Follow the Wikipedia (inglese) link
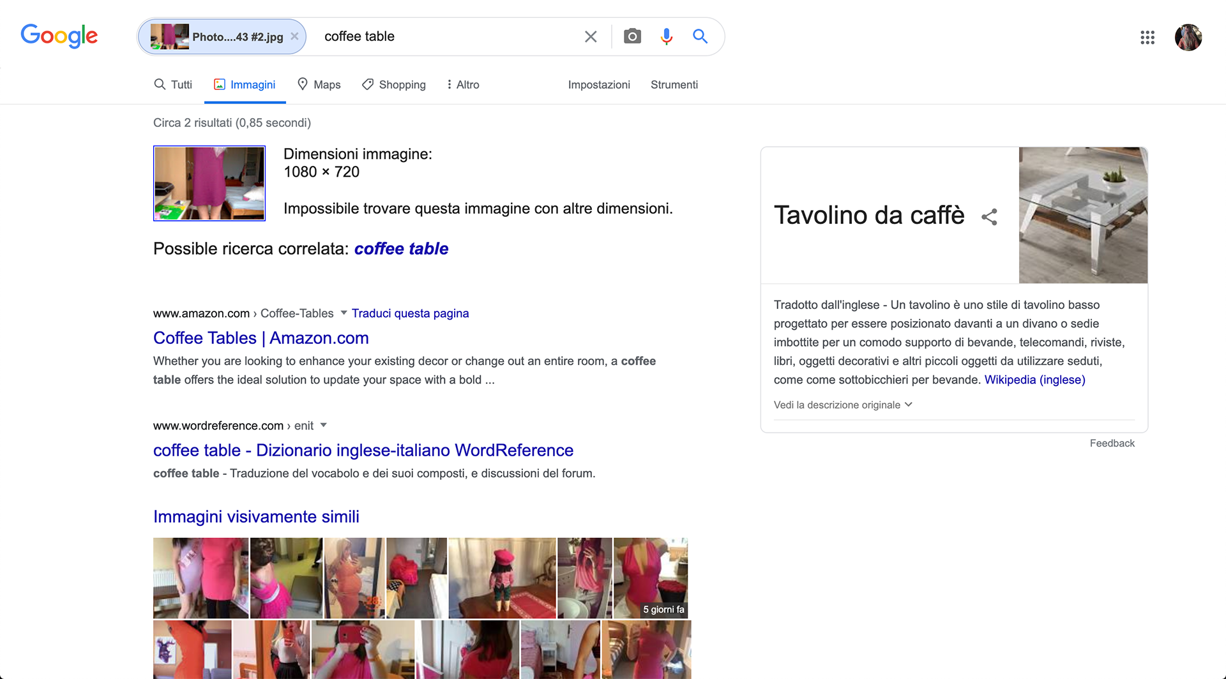The height and width of the screenshot is (679, 1226). pos(1034,380)
